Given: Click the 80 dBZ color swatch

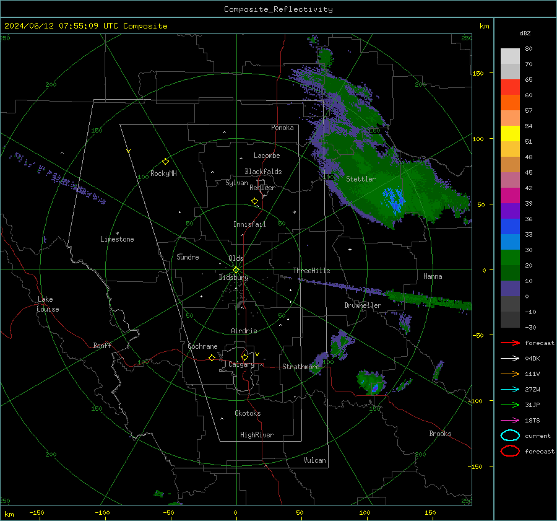Looking at the screenshot, I should 510,56.
